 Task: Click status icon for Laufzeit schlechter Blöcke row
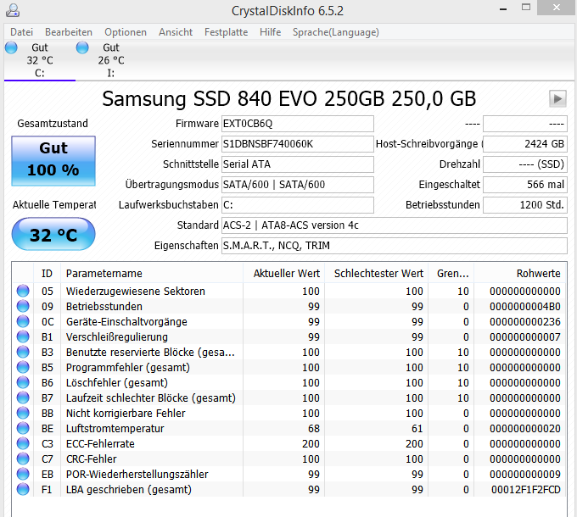click(23, 397)
